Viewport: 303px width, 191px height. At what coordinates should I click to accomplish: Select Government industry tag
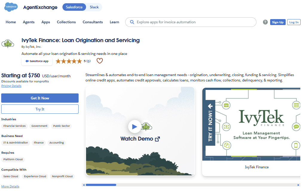point(39,126)
